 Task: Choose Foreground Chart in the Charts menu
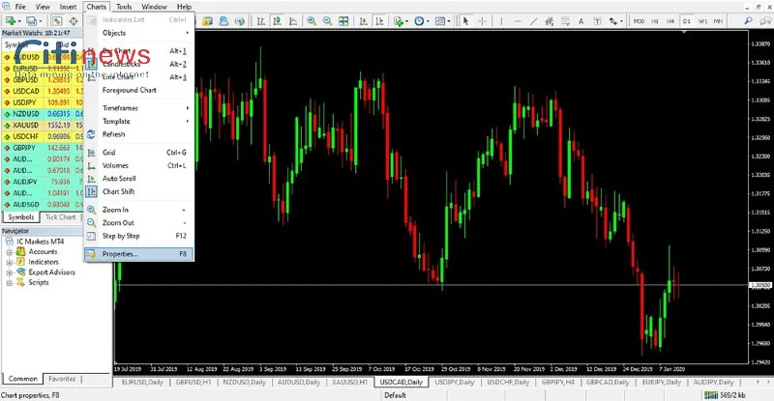click(x=138, y=90)
